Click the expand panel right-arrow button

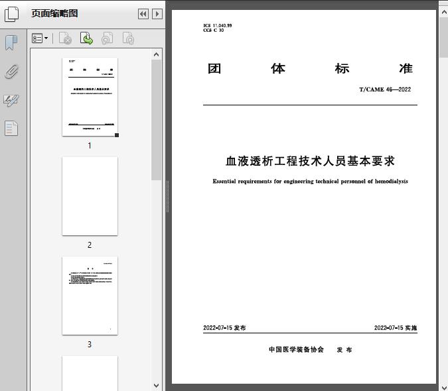[157, 14]
